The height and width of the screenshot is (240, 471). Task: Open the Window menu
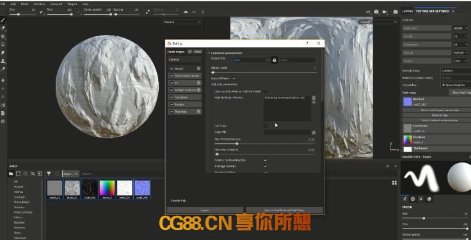[39, 4]
